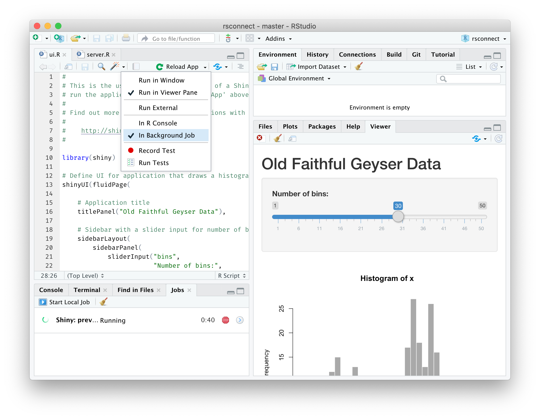Click the find/replace magnifier in editor toolbar

[x=101, y=66]
